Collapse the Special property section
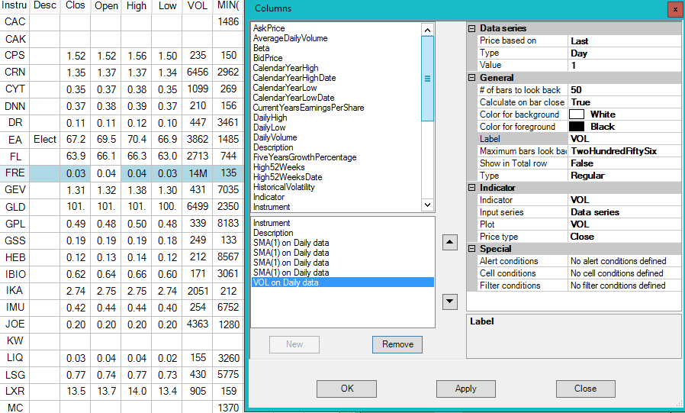685x413 pixels. [472, 249]
